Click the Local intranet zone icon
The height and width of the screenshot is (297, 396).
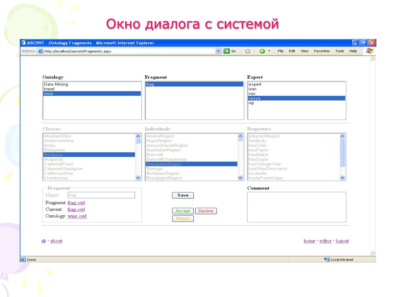coord(327,259)
